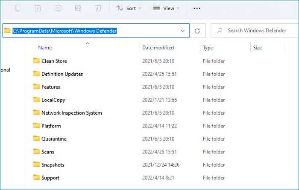Click the Copy icon in the toolbar
The height and width of the screenshot is (190, 299).
point(18,8)
